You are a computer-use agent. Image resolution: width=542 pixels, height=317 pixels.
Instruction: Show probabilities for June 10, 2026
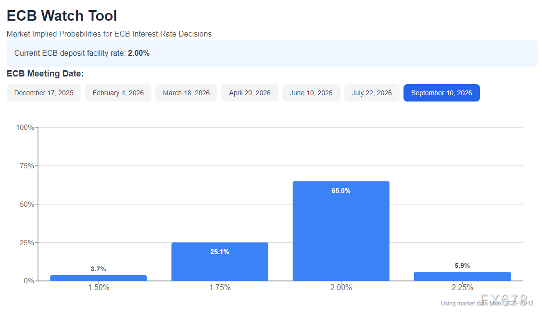pos(311,93)
